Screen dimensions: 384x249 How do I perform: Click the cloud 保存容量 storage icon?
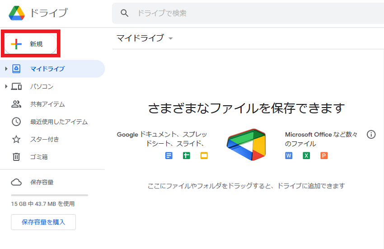click(x=16, y=182)
